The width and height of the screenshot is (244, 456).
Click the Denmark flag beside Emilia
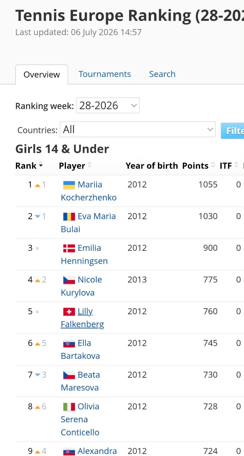click(x=69, y=248)
